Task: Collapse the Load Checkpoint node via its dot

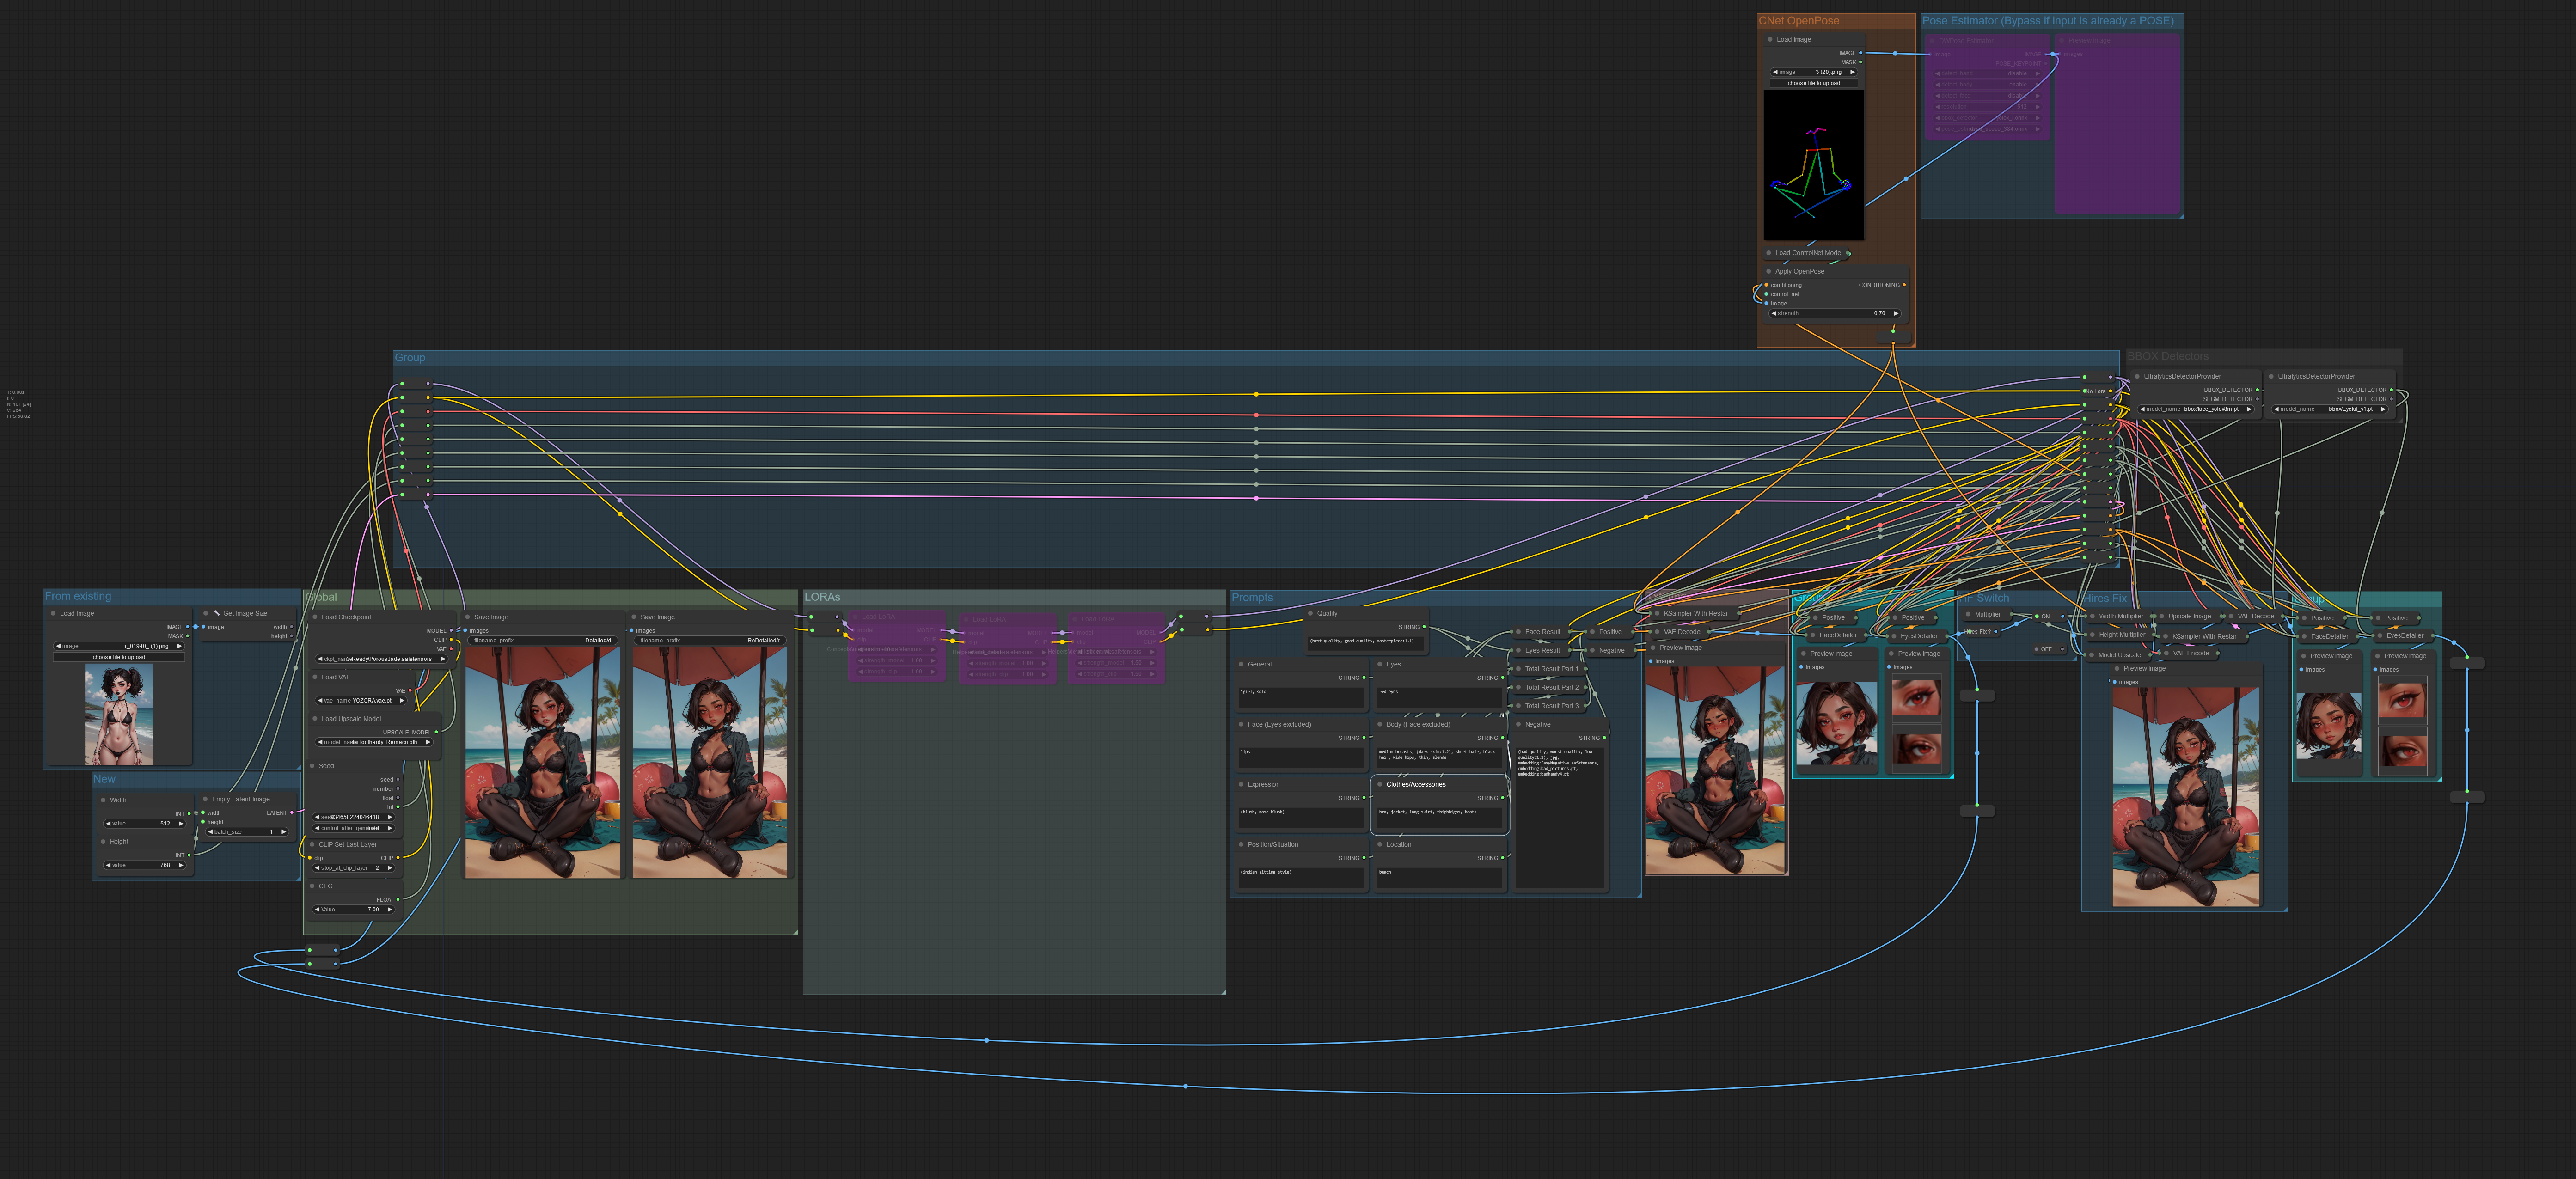Action: (x=314, y=617)
